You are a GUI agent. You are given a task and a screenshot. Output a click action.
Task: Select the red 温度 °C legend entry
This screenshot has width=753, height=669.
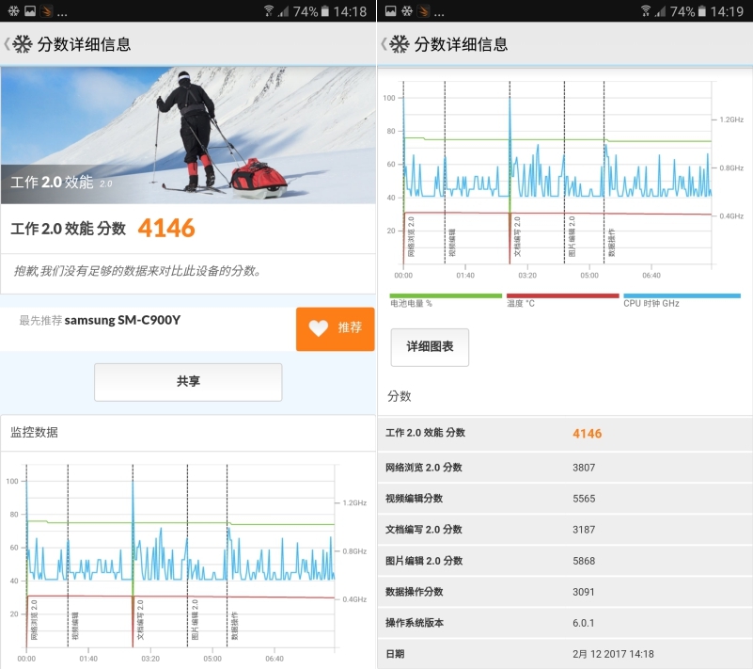click(562, 300)
